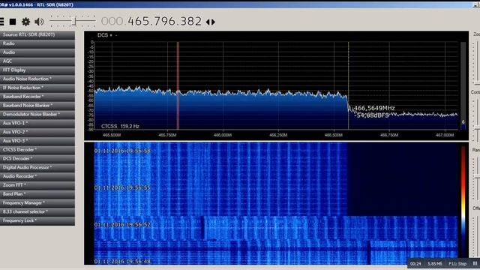Click the 465.796.382 frequency display
This screenshot has height=270, width=480.
coord(165,22)
